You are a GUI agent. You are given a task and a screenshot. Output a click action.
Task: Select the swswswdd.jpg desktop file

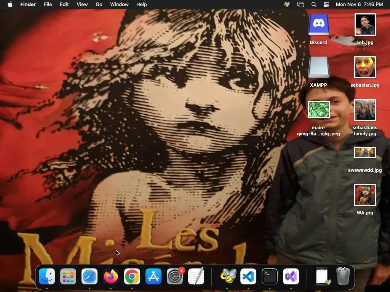pyautogui.click(x=365, y=152)
